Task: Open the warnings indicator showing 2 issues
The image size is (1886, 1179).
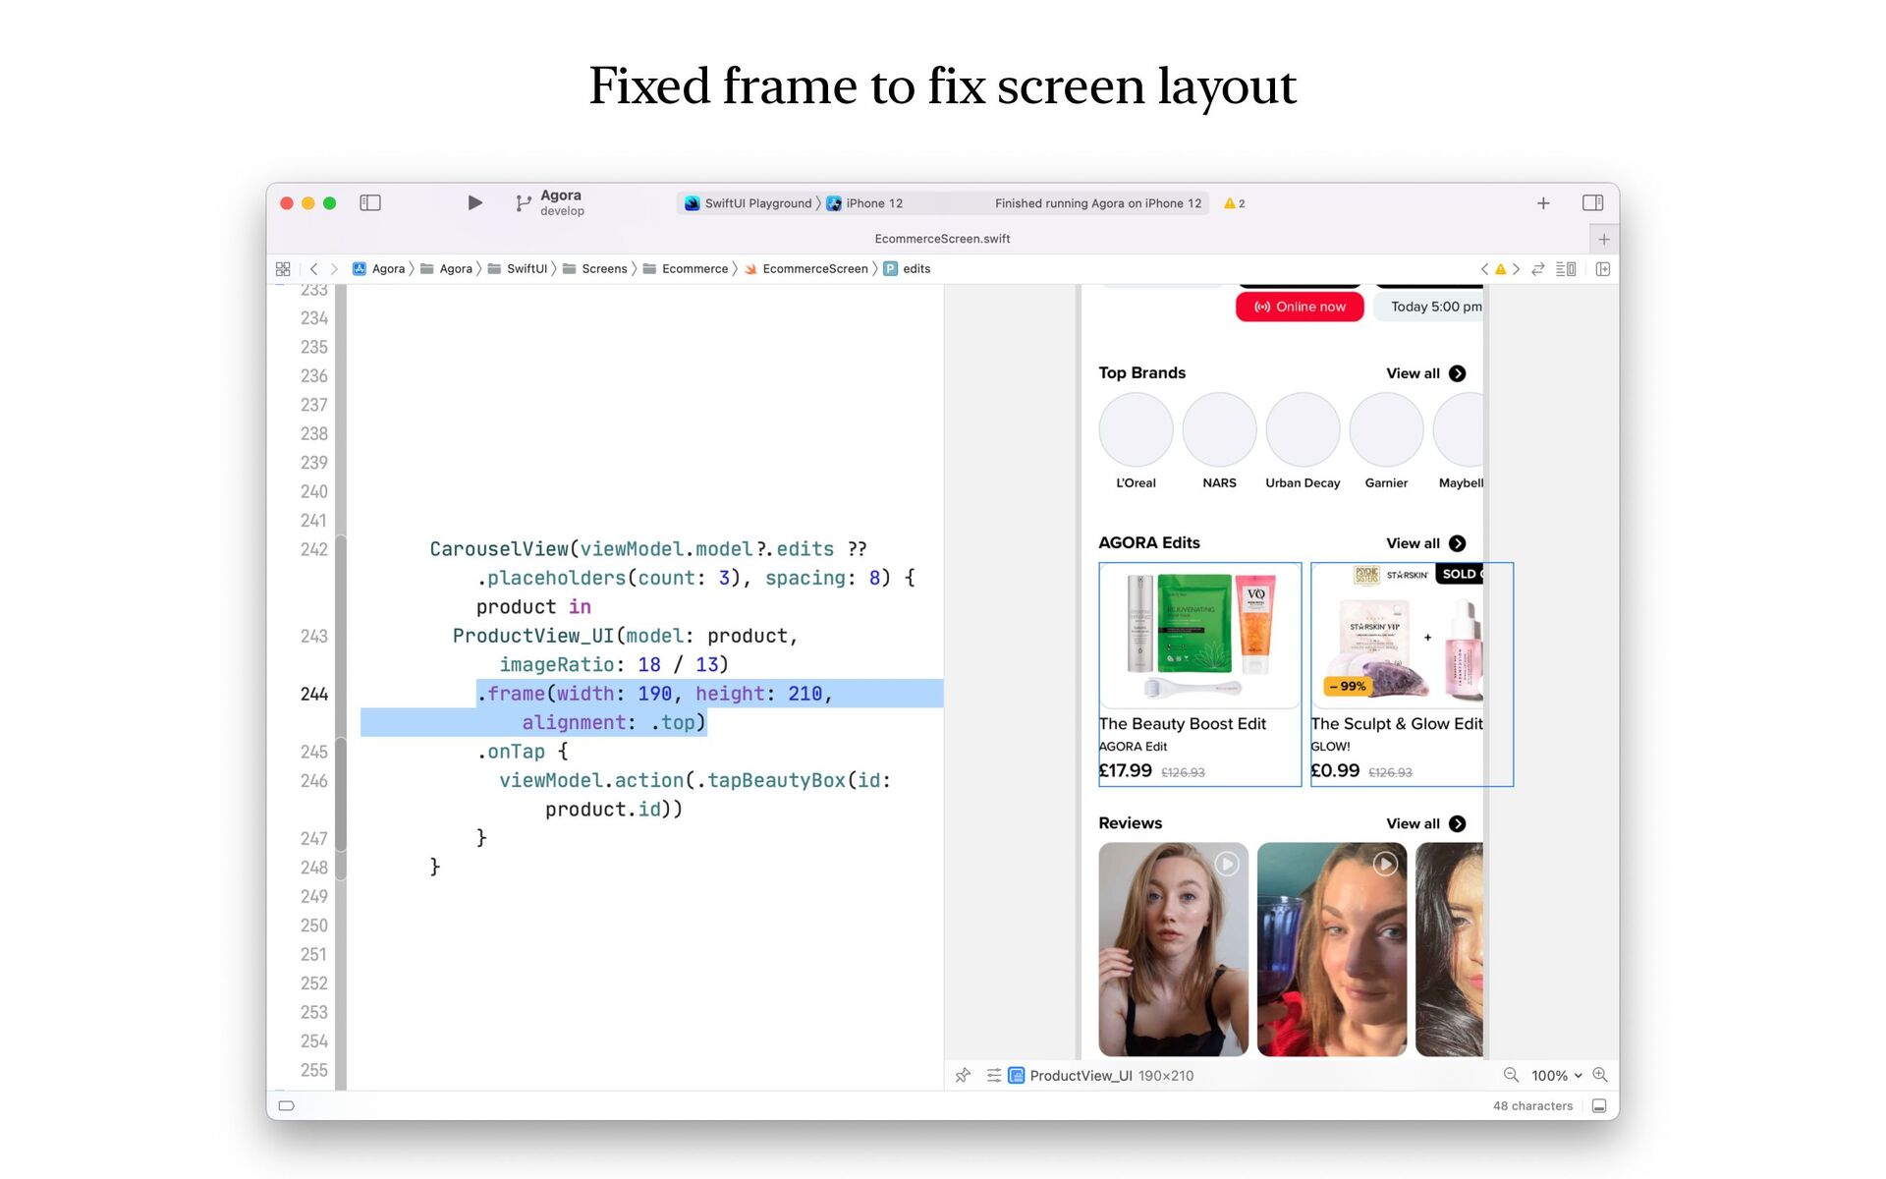Action: coord(1235,203)
